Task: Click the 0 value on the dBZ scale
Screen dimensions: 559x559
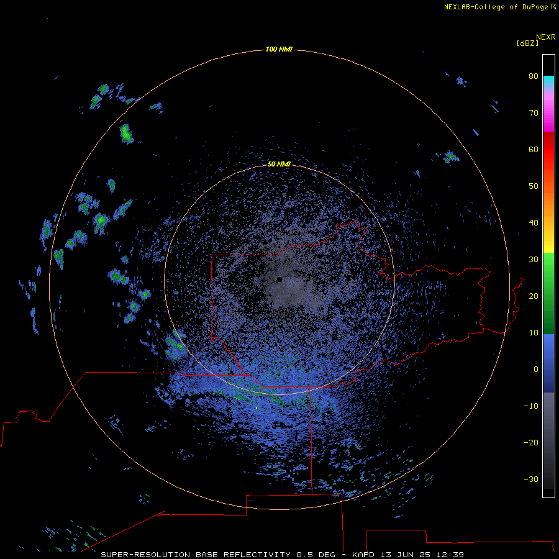Action: click(x=536, y=370)
